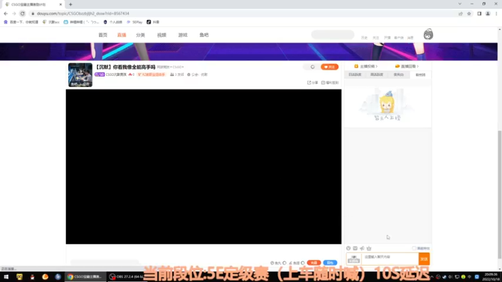This screenshot has width=502, height=282.
Task: Open the 直播 nav item
Action: [x=122, y=35]
